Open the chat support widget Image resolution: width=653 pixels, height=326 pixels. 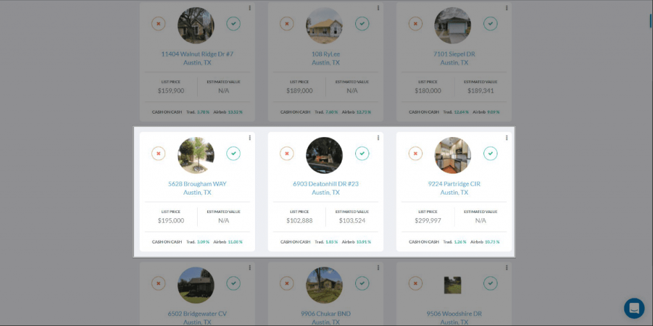(634, 308)
